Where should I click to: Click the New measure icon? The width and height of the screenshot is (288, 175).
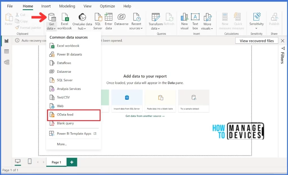225,17
